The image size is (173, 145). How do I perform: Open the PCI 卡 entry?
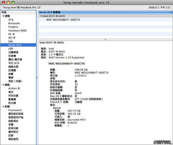coord(12,38)
